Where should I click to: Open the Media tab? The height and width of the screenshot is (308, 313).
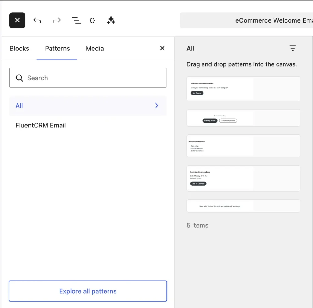[x=95, y=49]
